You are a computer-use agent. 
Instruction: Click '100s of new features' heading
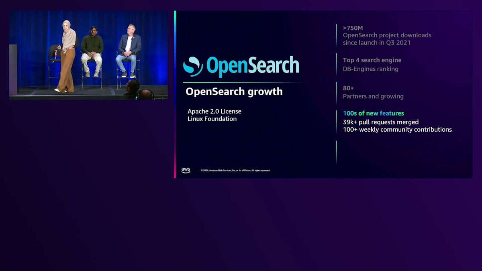click(374, 113)
